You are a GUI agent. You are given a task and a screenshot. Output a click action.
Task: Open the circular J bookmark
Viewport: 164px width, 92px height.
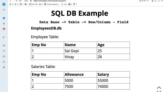point(22,4)
